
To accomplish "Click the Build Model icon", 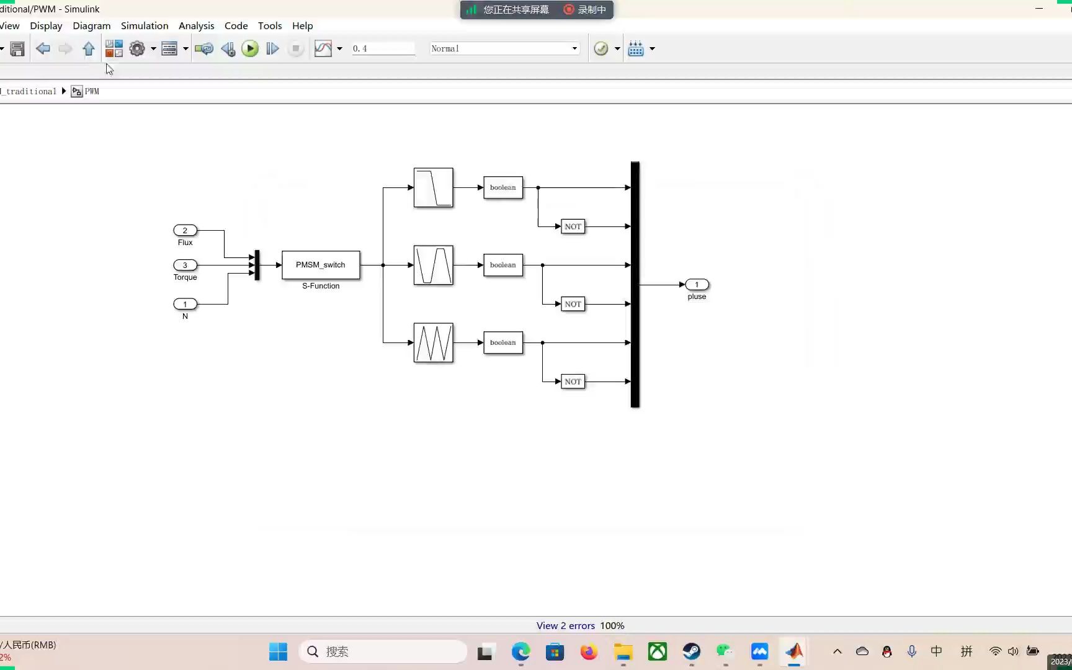I will click(636, 48).
